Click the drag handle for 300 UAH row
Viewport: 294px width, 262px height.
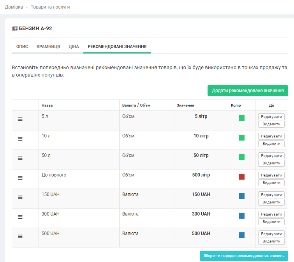[20, 217]
